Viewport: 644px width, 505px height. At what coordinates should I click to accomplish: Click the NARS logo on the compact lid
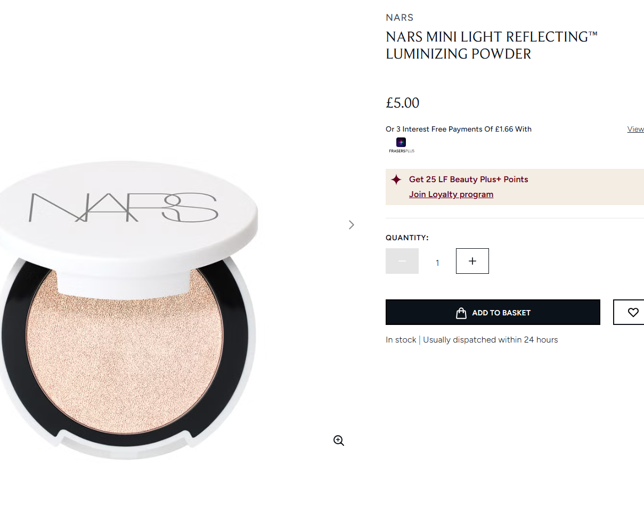point(124,208)
